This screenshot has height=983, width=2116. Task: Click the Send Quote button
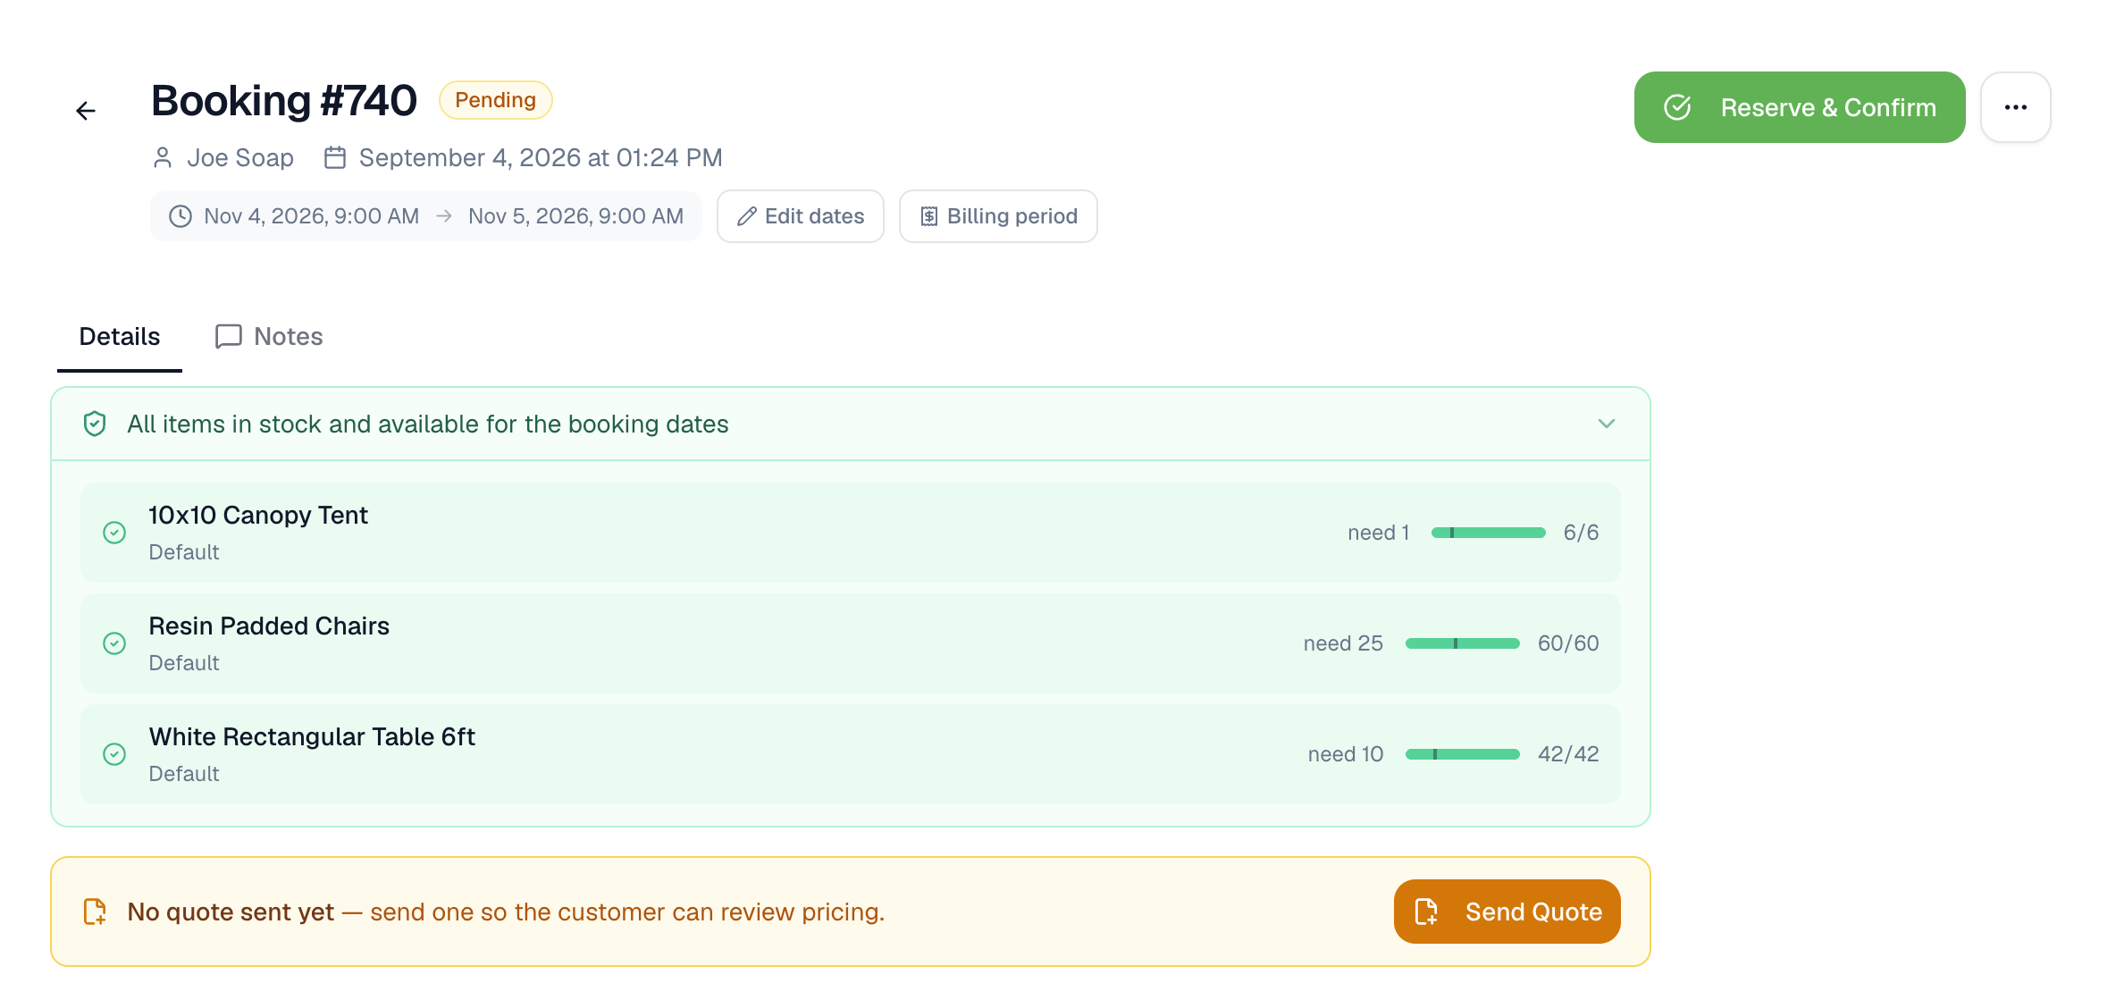[1507, 912]
